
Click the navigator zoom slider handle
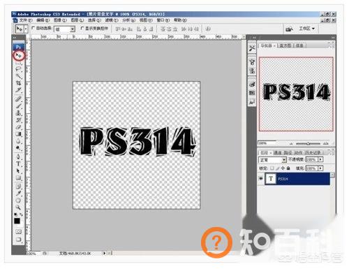click(x=309, y=143)
